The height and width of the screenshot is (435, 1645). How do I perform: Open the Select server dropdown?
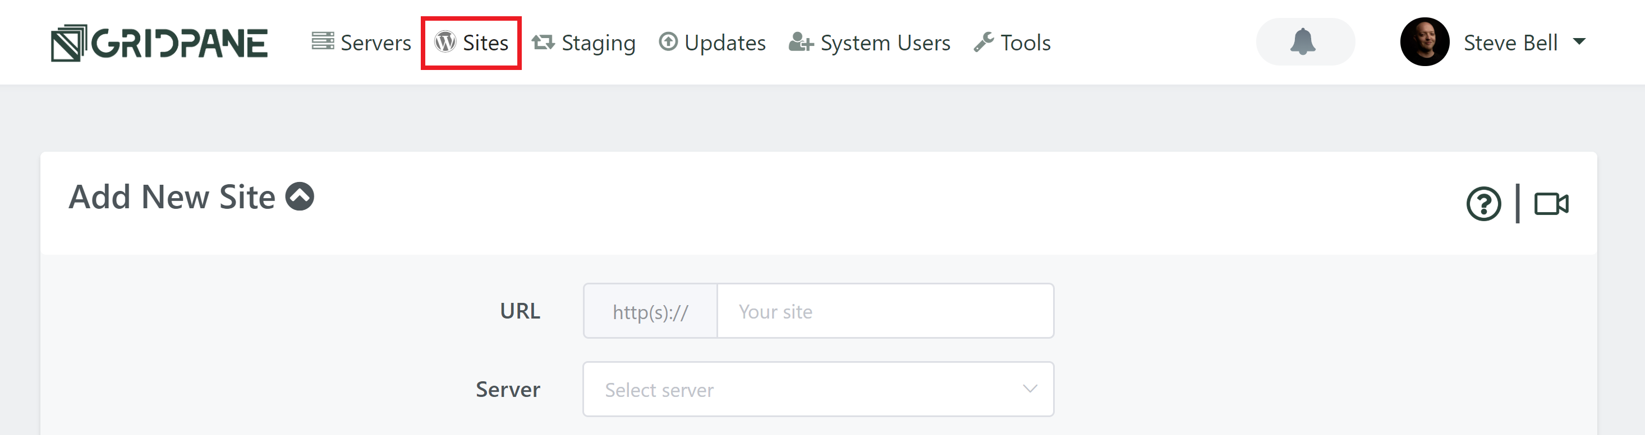(x=818, y=389)
